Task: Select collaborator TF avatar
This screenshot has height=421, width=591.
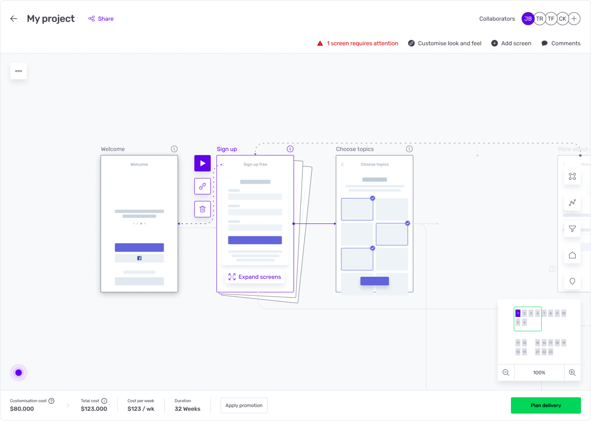Action: pyautogui.click(x=551, y=19)
